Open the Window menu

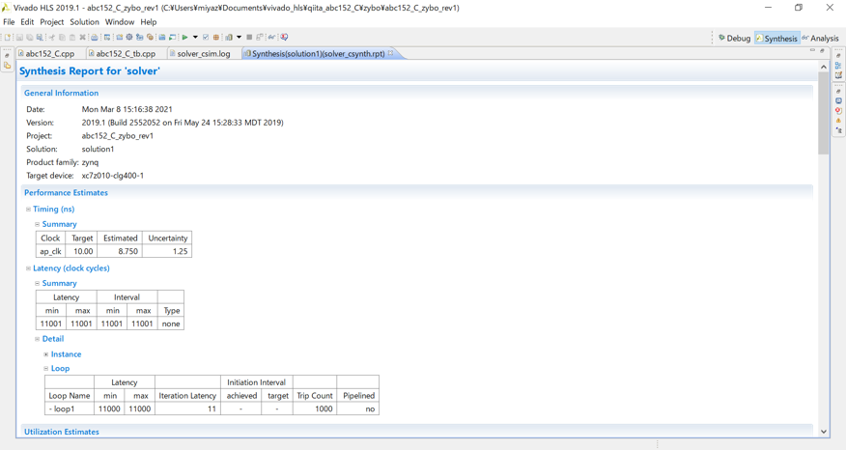pos(119,22)
